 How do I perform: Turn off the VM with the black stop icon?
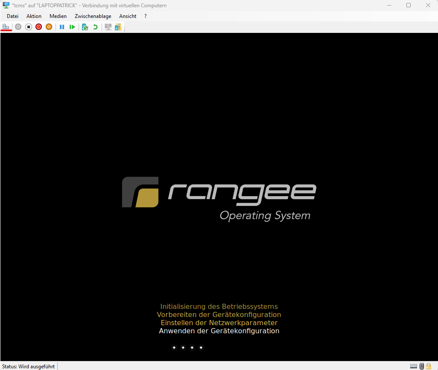coord(29,27)
